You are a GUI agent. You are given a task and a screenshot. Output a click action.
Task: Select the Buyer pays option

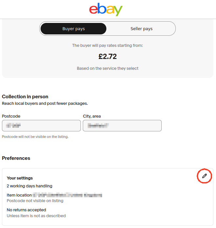[74, 28]
